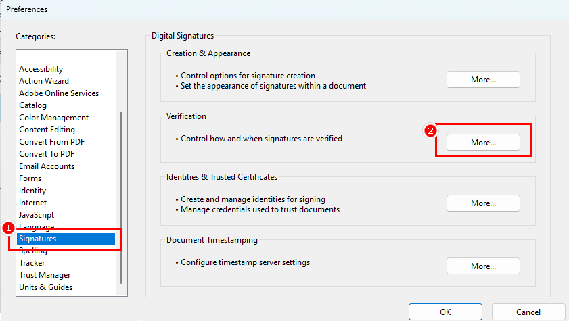Image resolution: width=569 pixels, height=321 pixels.
Task: Choose Adobe Online Services category
Action: coord(59,93)
